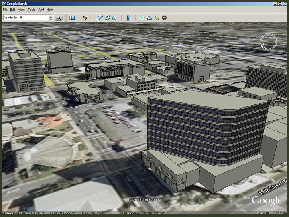Add a placemark with the pushpin icon
Viewport: 289px width, 217px height.
85,18
